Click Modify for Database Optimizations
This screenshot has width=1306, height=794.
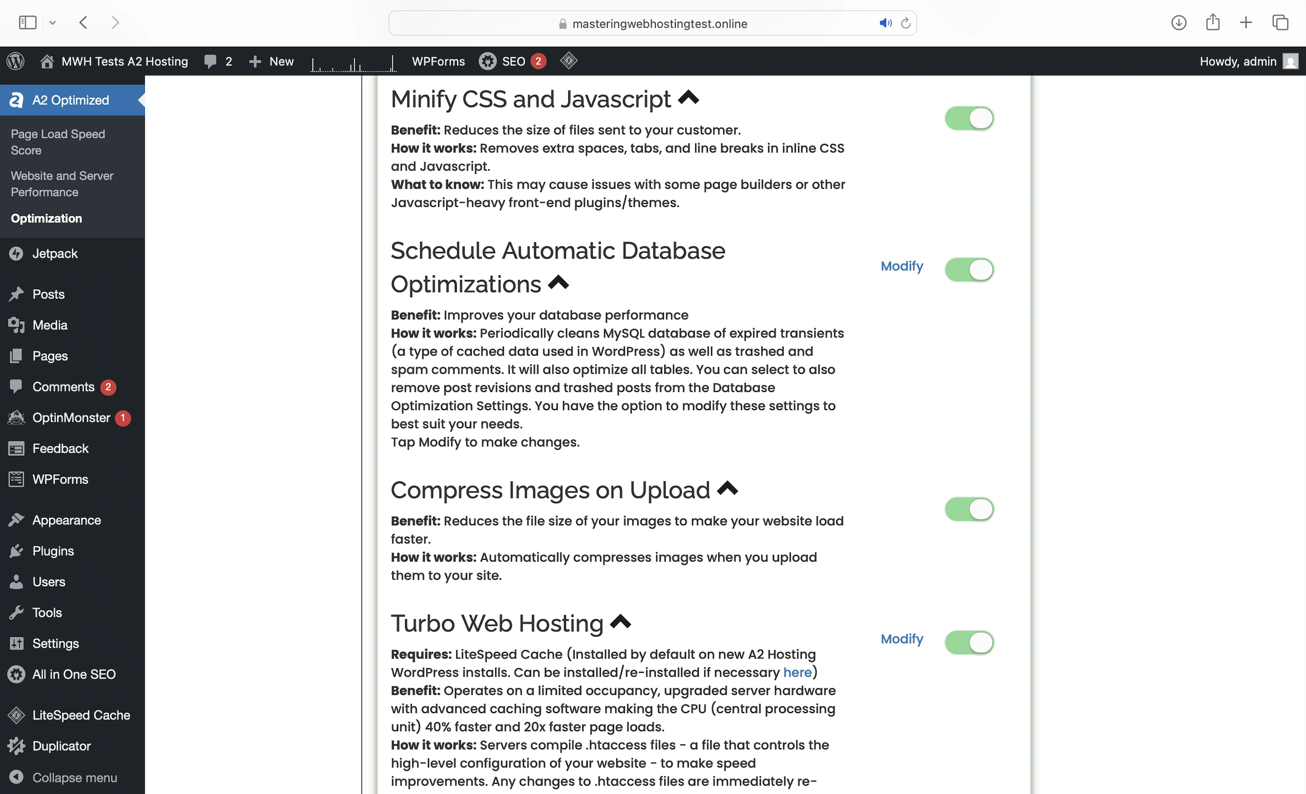coord(902,266)
